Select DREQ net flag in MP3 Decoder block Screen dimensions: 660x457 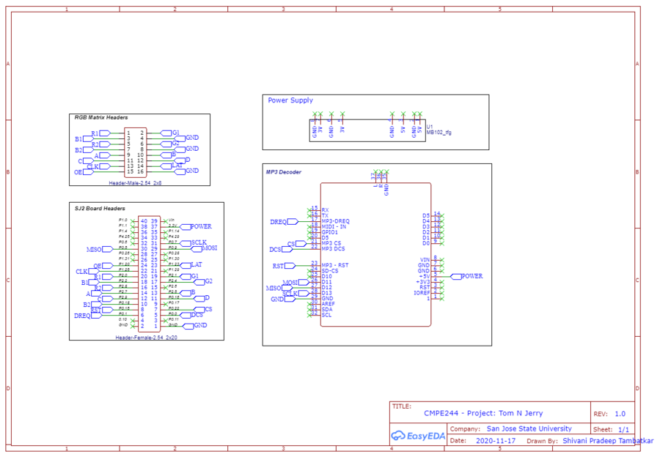[284, 222]
